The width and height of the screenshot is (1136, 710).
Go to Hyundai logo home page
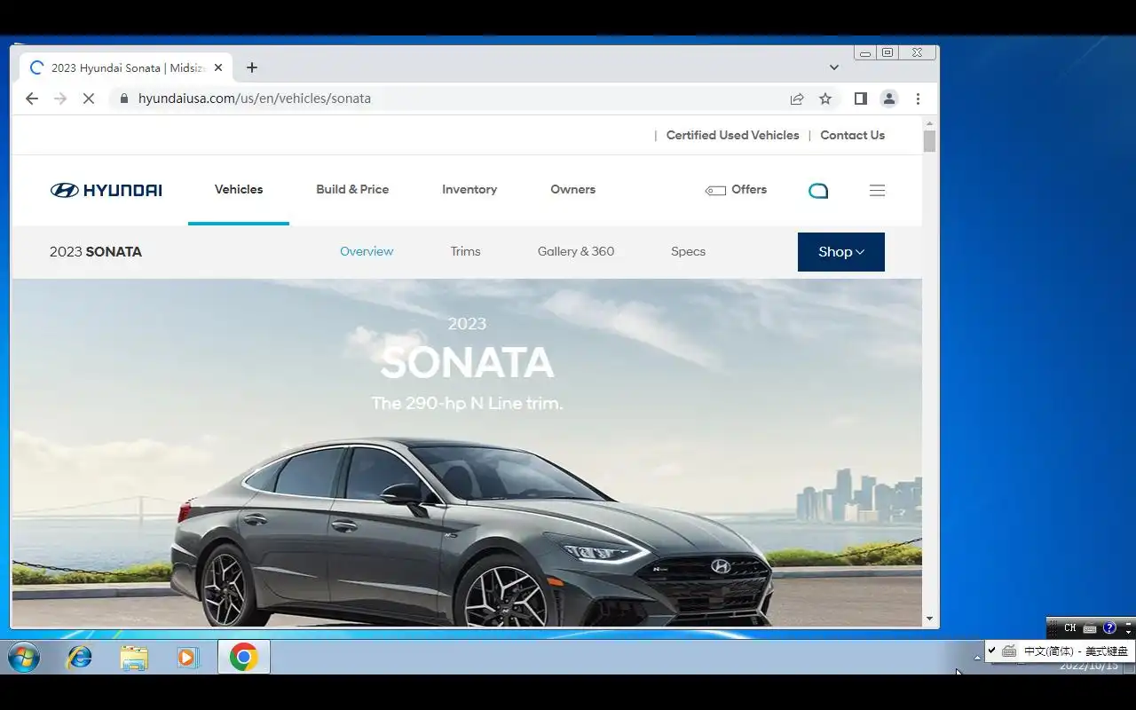pyautogui.click(x=106, y=190)
